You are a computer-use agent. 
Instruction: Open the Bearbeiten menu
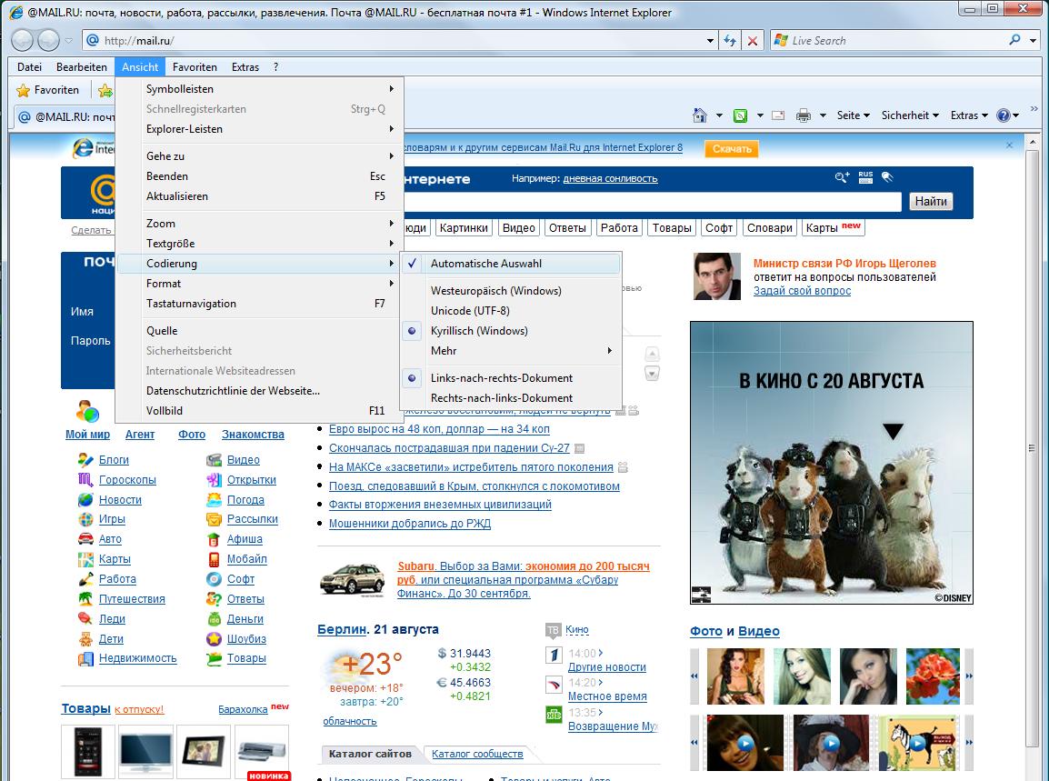82,67
